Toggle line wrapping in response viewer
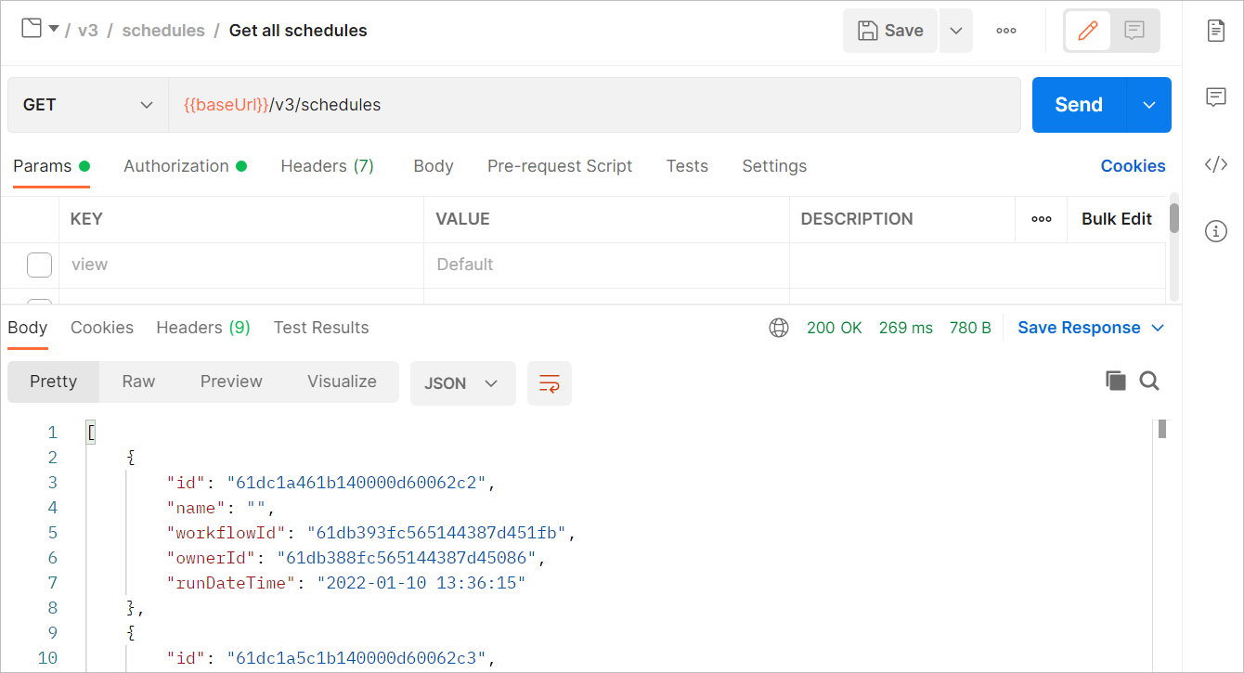Viewport: 1244px width, 673px height. point(549,382)
